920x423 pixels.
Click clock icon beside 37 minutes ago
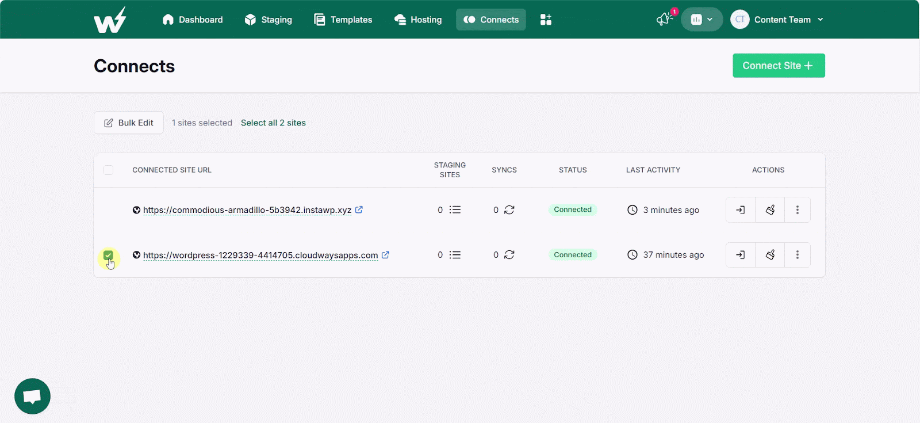(632, 255)
